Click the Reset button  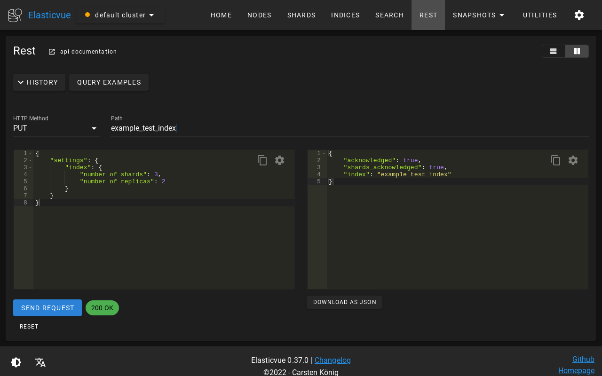[x=29, y=327]
